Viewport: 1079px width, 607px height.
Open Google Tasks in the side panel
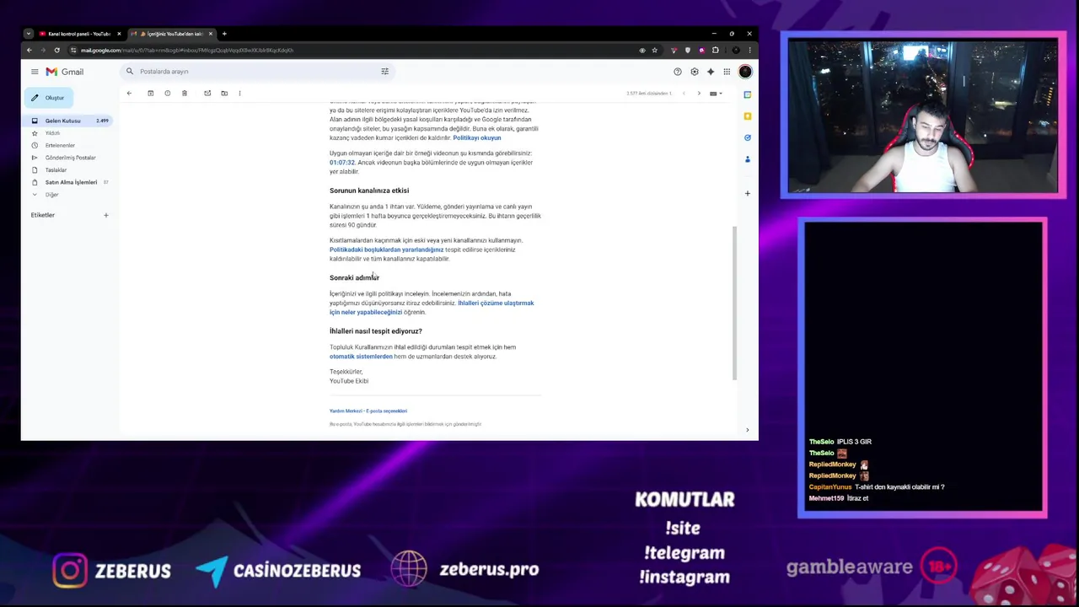pos(747,137)
